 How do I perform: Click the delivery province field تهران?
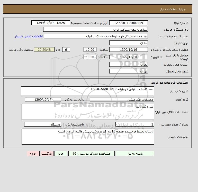(128, 64)
